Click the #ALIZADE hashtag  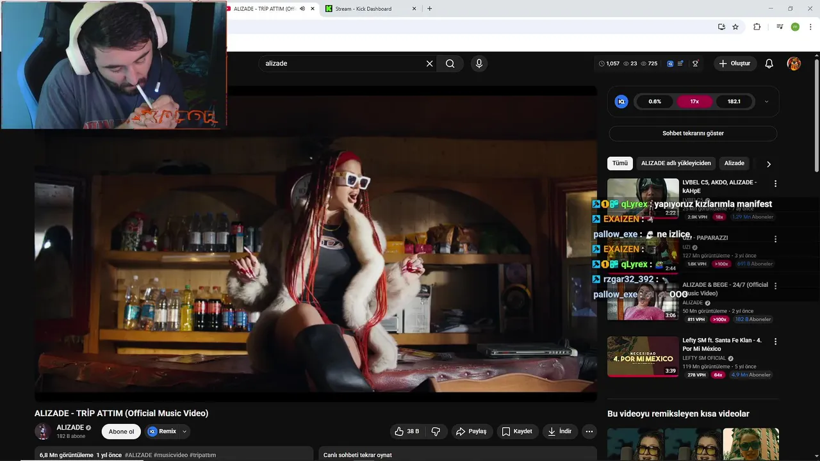(x=138, y=455)
